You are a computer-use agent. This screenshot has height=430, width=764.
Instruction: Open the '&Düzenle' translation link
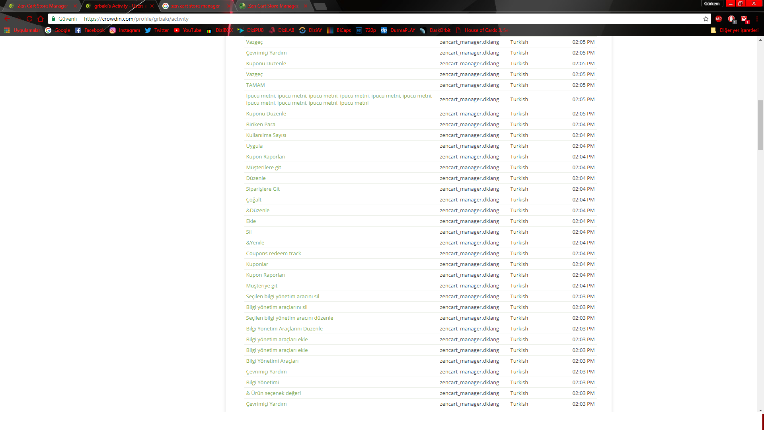point(257,210)
